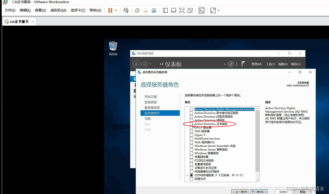Check 传真服务器 role
This screenshot has height=194, width=329.
coord(191,157)
